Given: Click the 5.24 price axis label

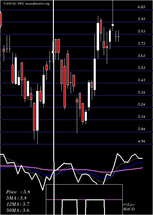Looking at the screenshot, I should tap(141, 104).
